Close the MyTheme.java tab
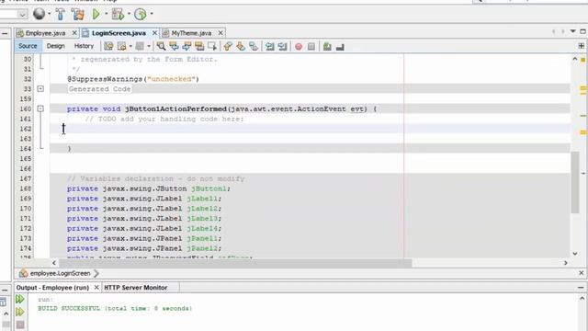588x331 pixels. coord(220,33)
